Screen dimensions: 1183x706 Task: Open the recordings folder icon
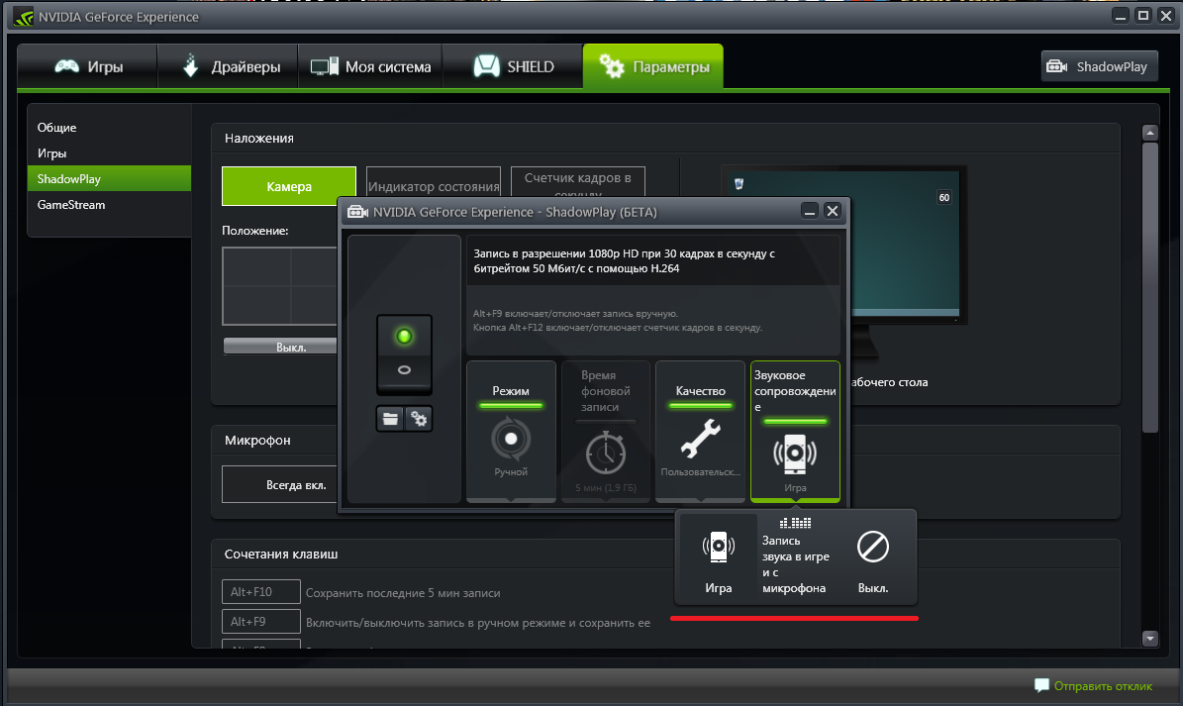[390, 419]
